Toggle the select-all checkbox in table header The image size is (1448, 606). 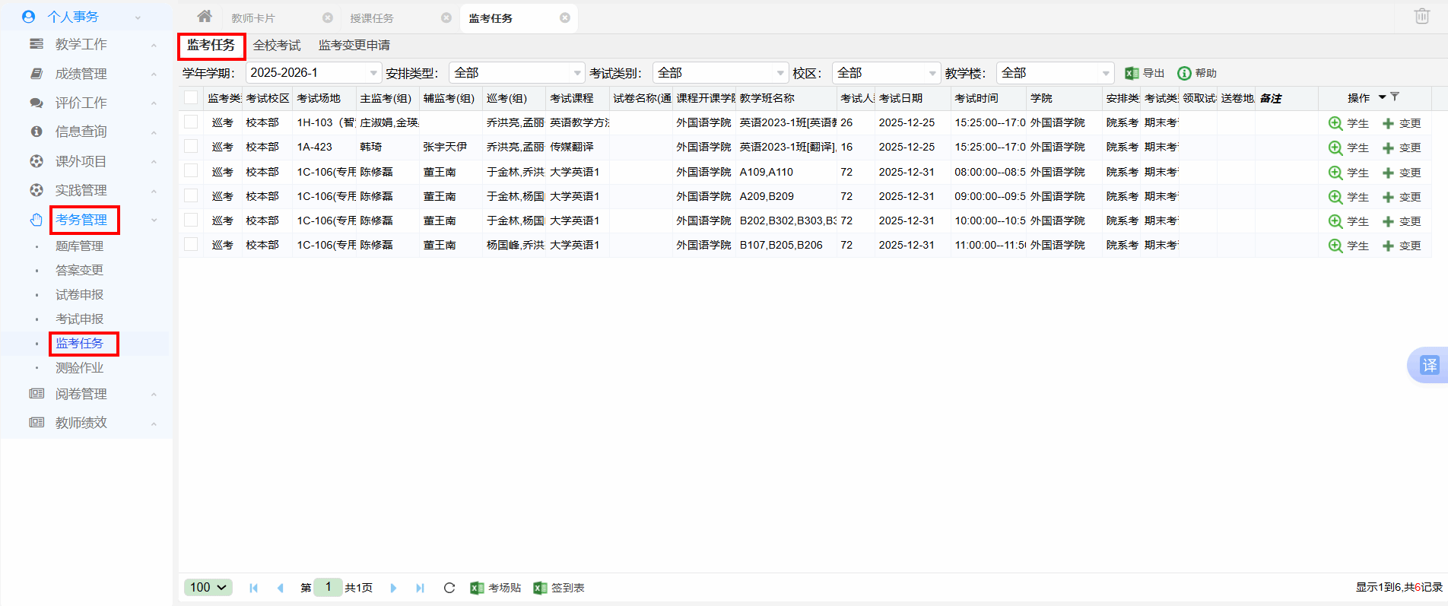[191, 98]
